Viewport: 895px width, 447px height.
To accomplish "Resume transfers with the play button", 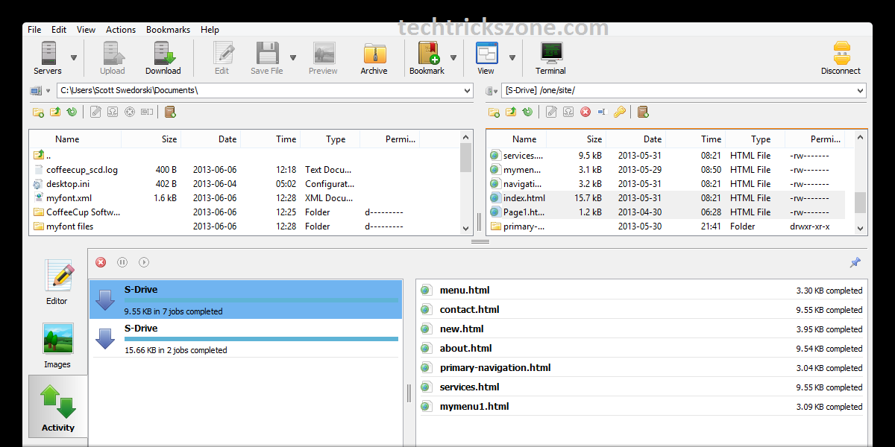I will tap(144, 262).
